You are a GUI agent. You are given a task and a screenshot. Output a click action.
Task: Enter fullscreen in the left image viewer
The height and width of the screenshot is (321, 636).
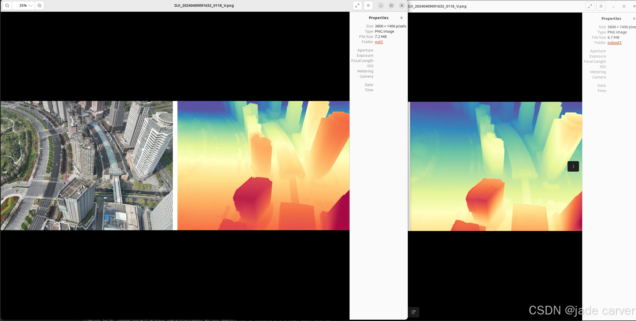[x=357, y=5]
